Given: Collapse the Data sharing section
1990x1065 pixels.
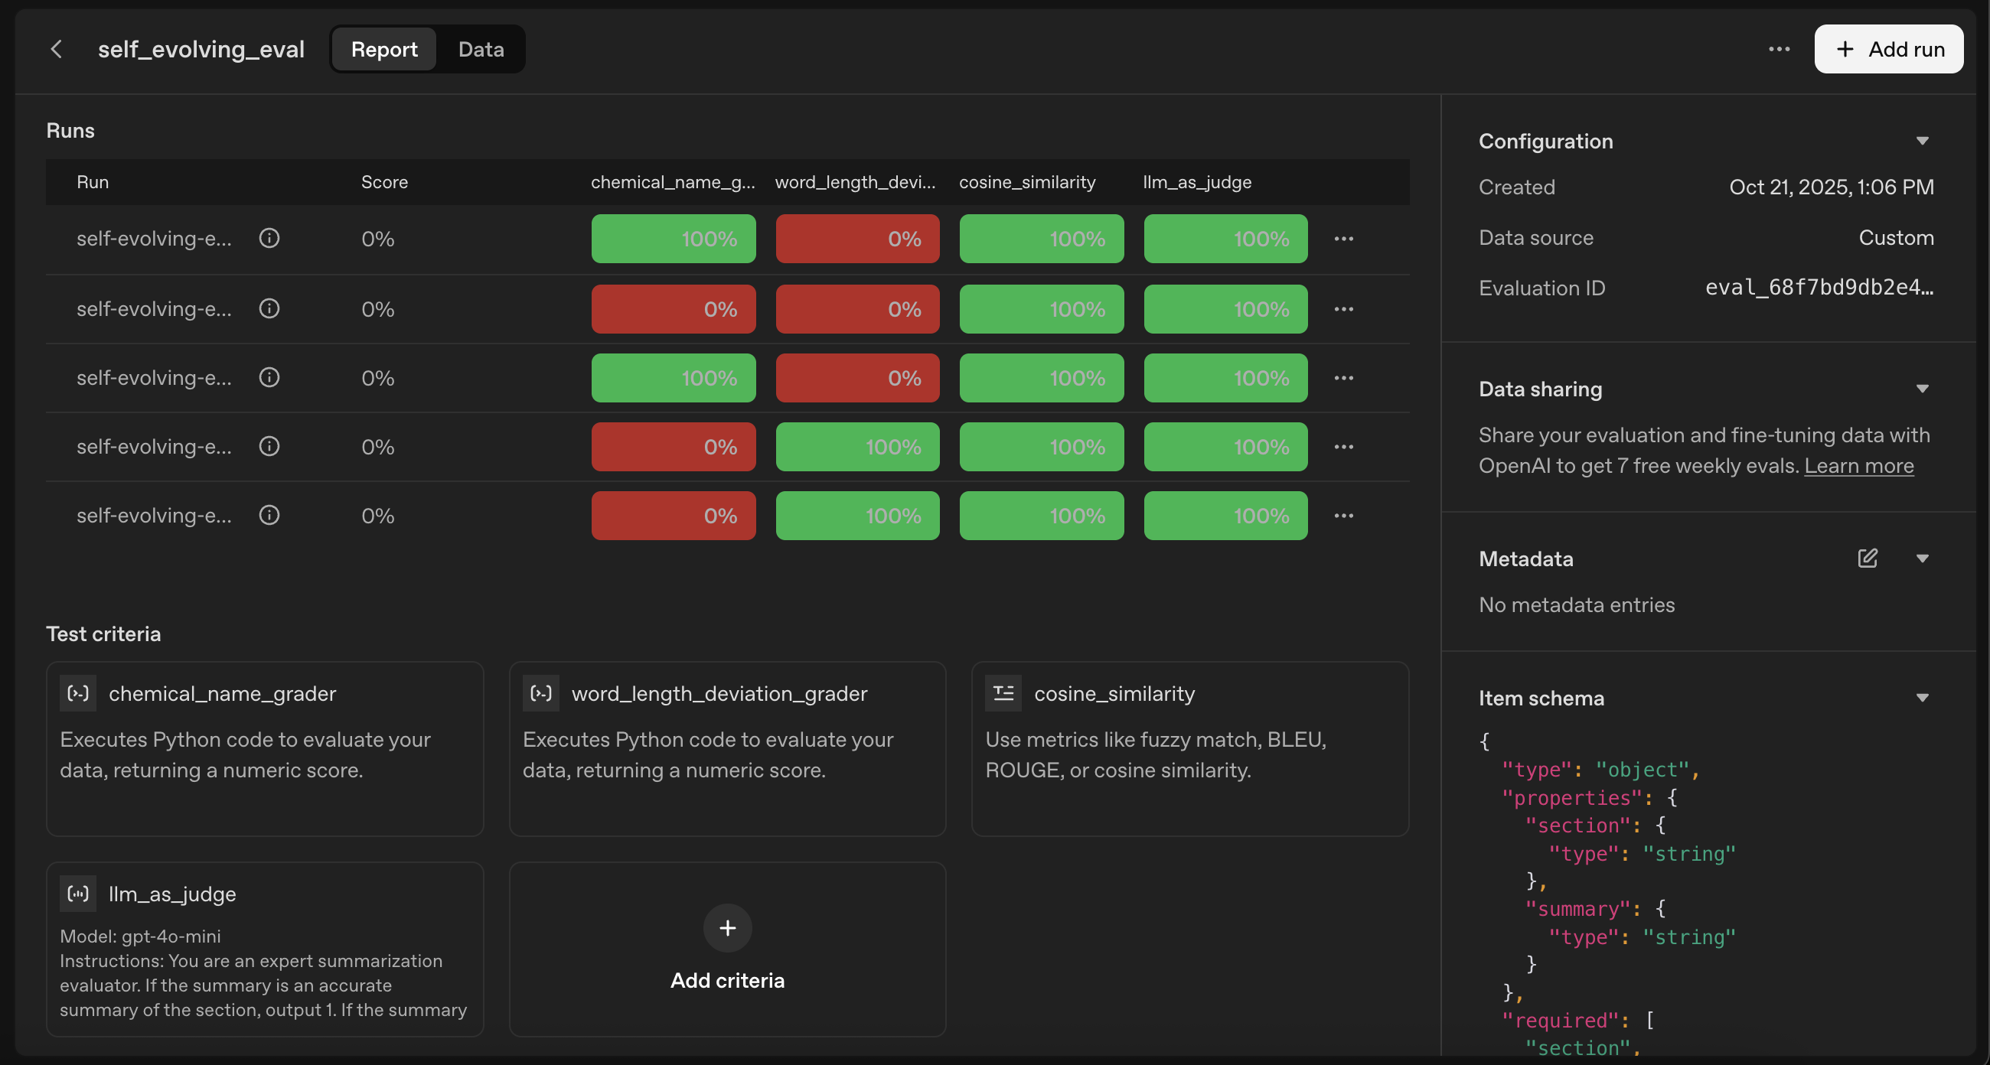Looking at the screenshot, I should point(1923,389).
